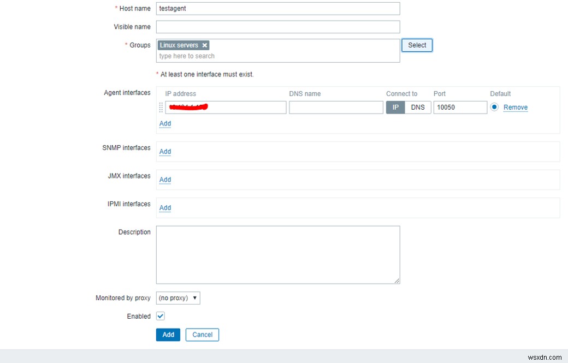Click the Description text area
Screen dimensions: 568x363
277,254
